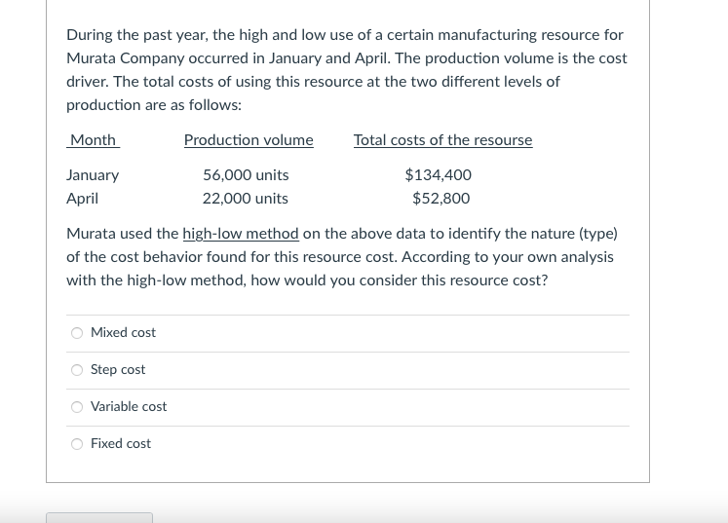Viewport: 728px width, 523px height.
Task: Click the high-low method link
Action: [241, 234]
